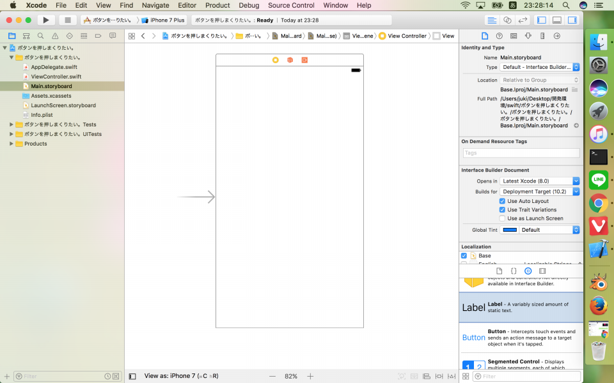Open the Issue navigator

(55, 36)
